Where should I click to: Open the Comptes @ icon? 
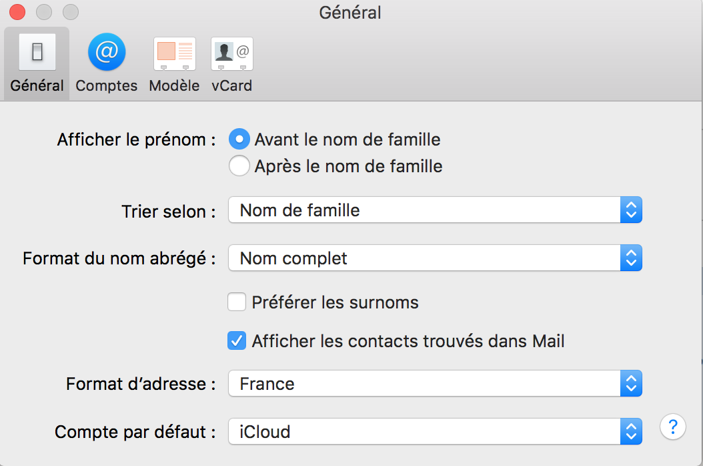(x=107, y=52)
